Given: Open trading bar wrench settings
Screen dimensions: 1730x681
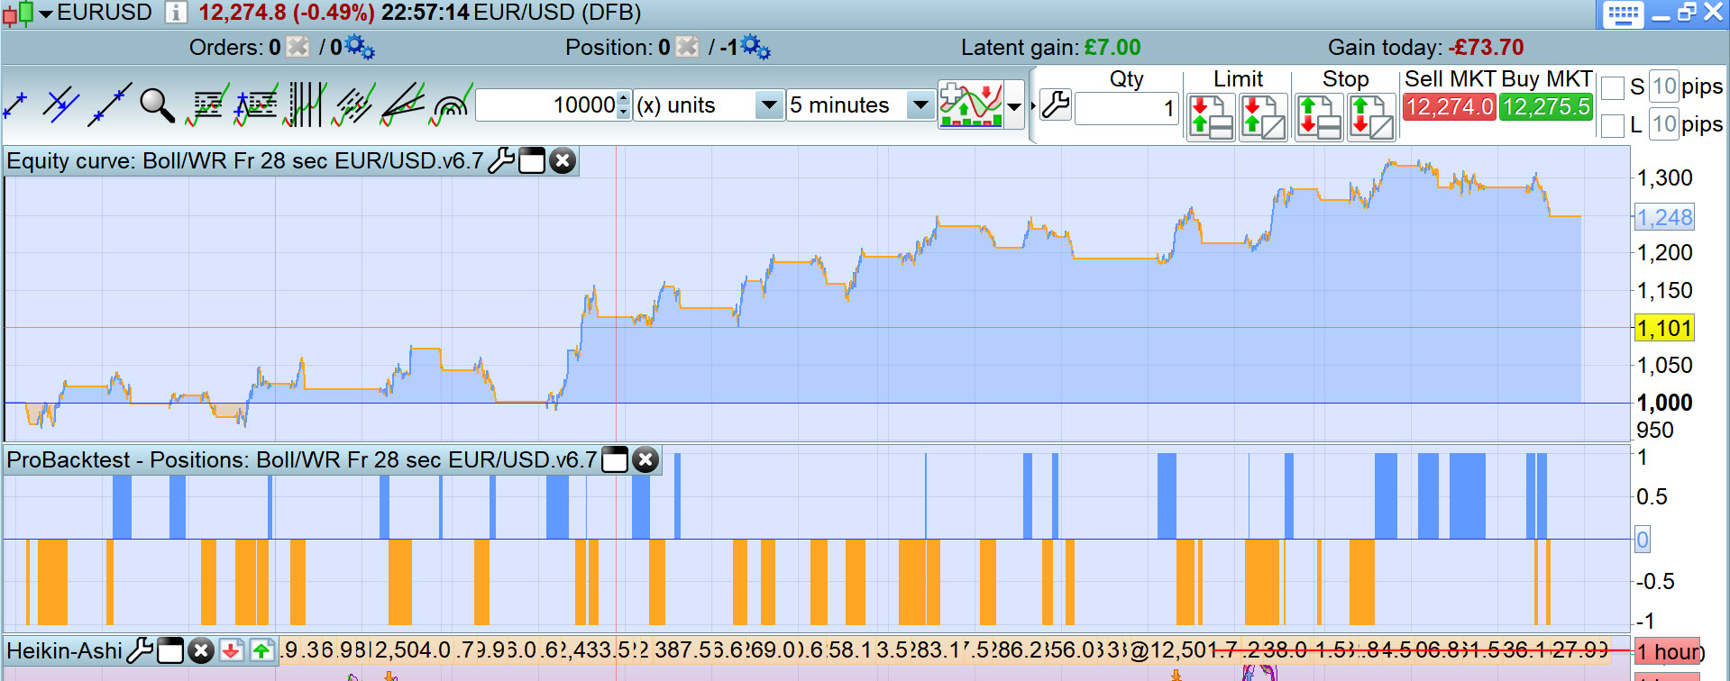Looking at the screenshot, I should (x=1055, y=105).
